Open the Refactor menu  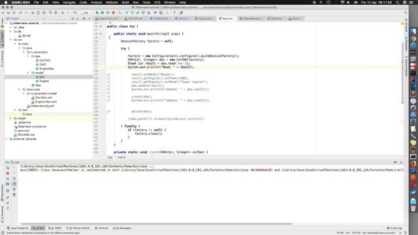112,2
